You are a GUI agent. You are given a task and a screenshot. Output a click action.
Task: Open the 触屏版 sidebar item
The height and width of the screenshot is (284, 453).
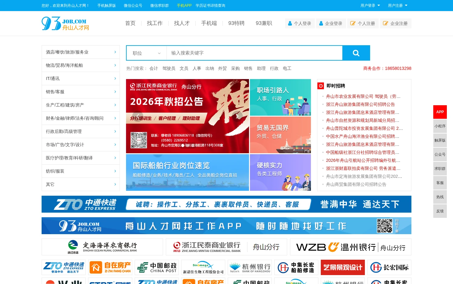[440, 140]
